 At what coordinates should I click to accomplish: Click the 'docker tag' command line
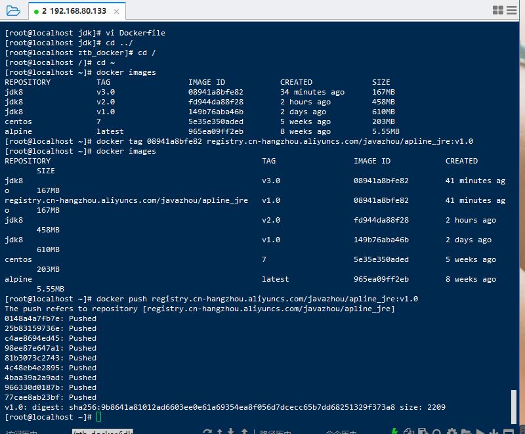coord(239,141)
